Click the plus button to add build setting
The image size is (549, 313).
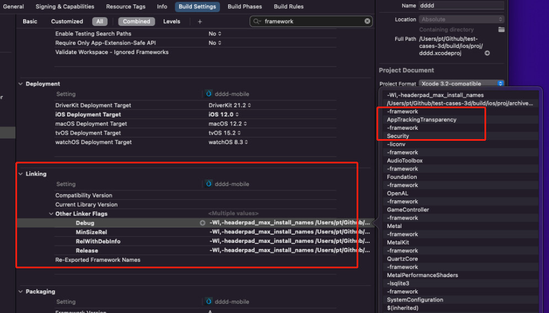pyautogui.click(x=200, y=22)
